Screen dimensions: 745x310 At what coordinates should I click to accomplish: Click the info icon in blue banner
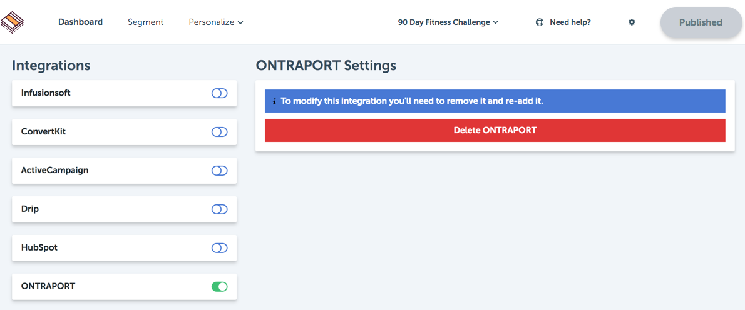[274, 101]
